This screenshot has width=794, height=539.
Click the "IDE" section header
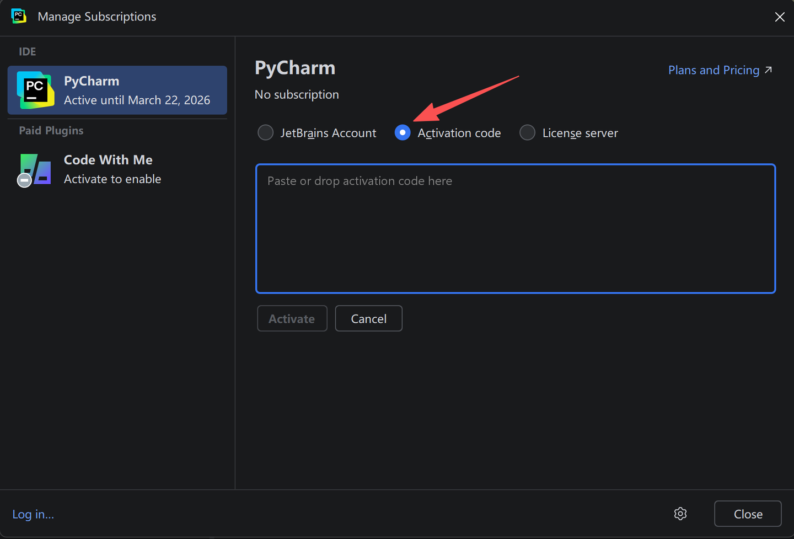[x=28, y=51]
